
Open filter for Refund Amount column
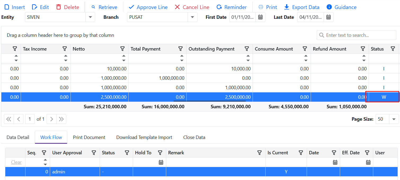[x=363, y=49]
